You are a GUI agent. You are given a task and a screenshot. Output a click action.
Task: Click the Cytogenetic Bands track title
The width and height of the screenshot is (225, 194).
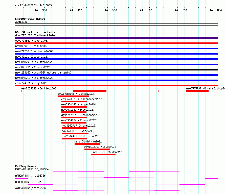(x=30, y=19)
